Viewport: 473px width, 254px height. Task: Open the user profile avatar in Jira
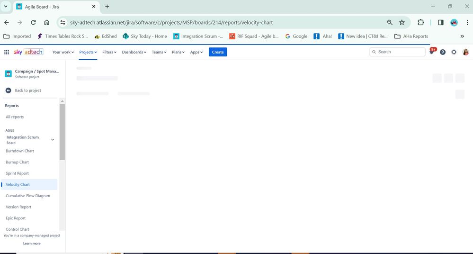click(x=465, y=52)
